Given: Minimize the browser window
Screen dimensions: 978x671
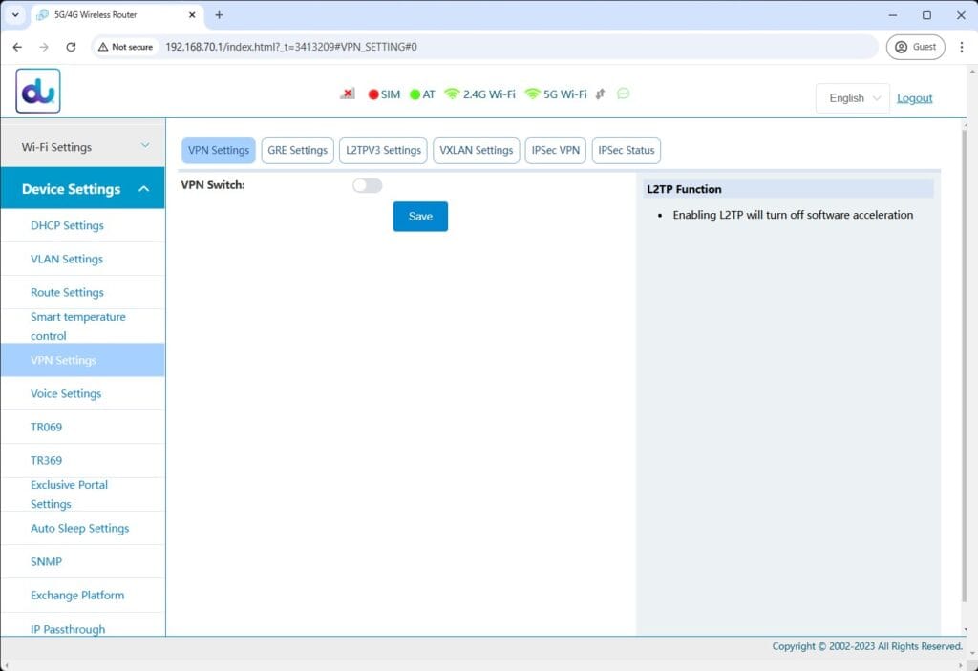Looking at the screenshot, I should [893, 15].
